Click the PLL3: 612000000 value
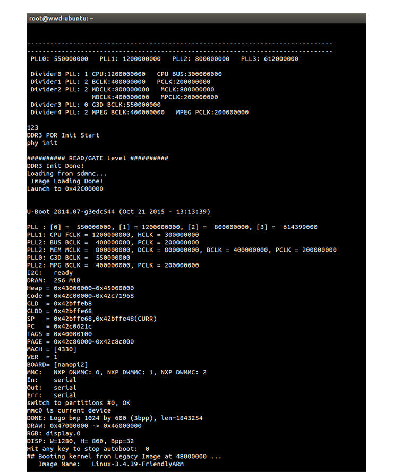Image resolution: width=393 pixels, height=472 pixels. click(x=269, y=59)
